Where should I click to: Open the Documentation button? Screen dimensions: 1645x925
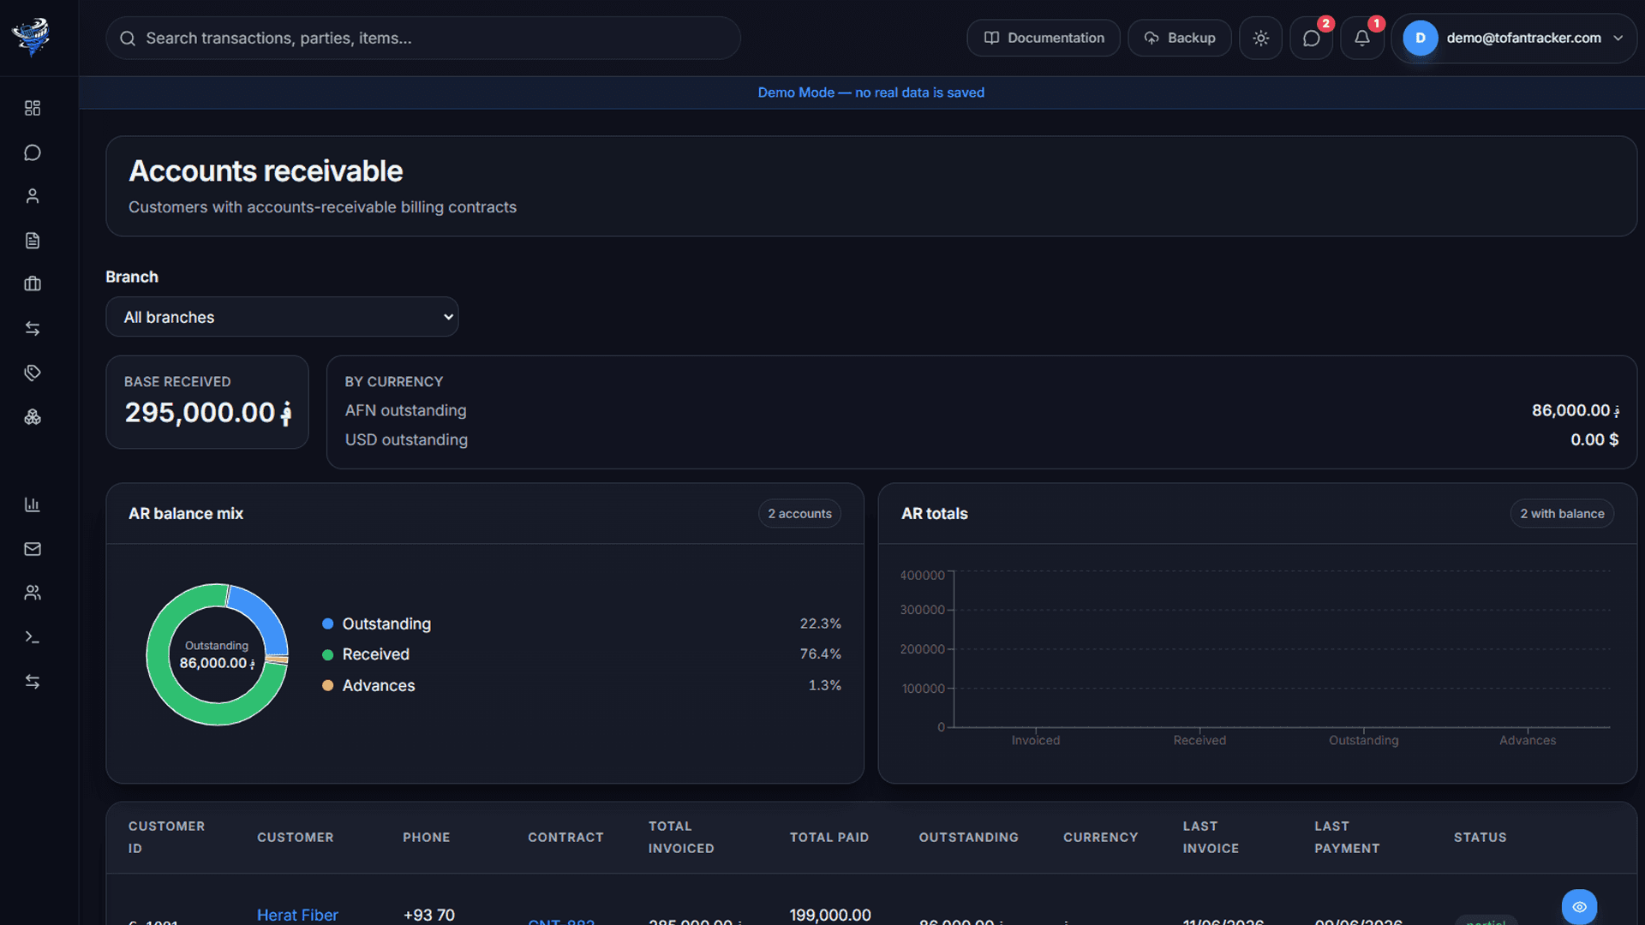pyautogui.click(x=1044, y=38)
